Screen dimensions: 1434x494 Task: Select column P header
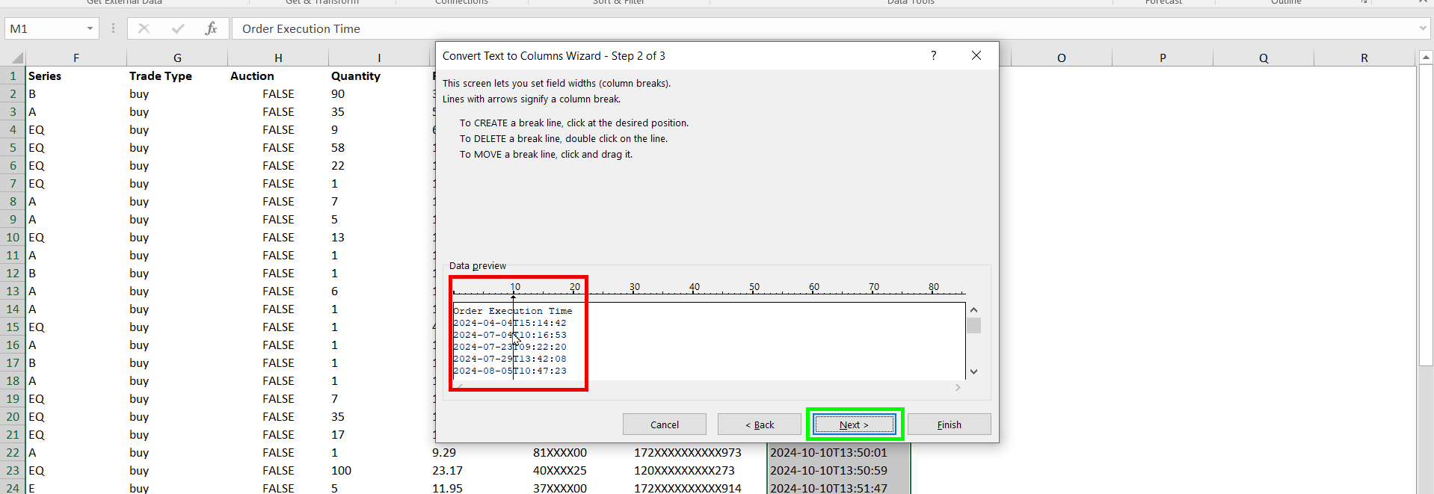coord(1163,58)
